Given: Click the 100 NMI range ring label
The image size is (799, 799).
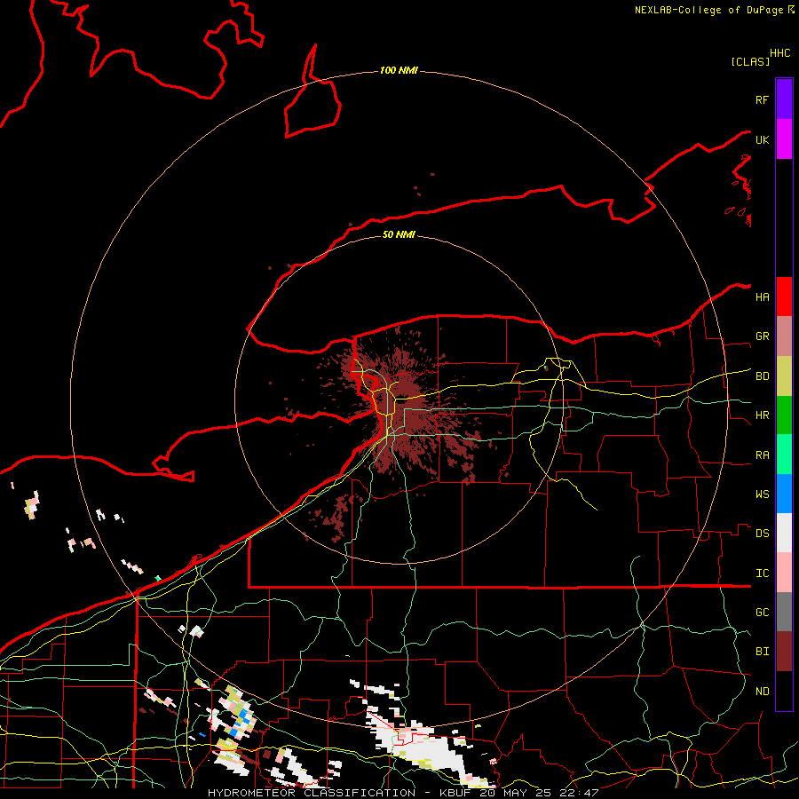Looking at the screenshot, I should [x=399, y=70].
